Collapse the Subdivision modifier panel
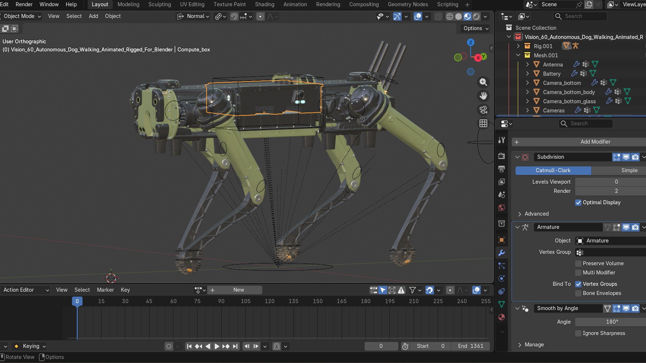This screenshot has height=363, width=646. pos(517,157)
